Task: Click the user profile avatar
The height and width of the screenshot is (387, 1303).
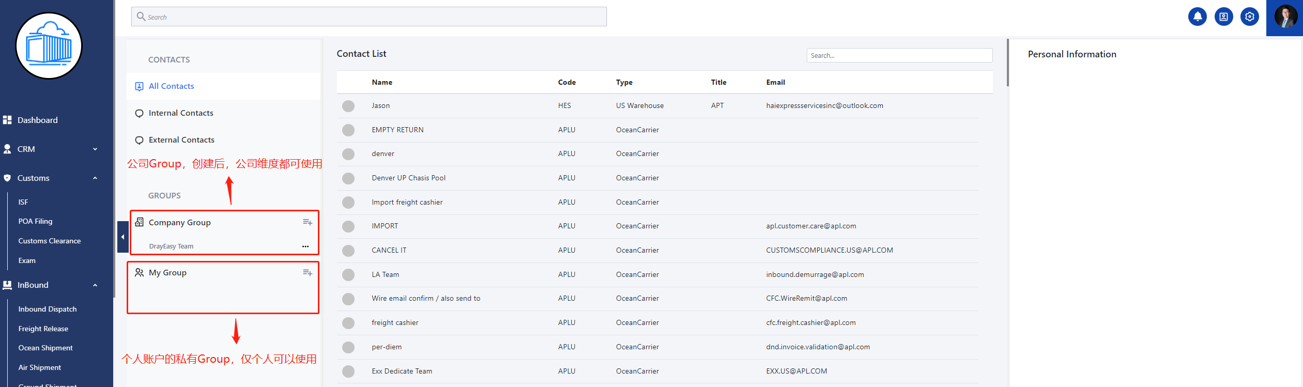Action: [1285, 17]
